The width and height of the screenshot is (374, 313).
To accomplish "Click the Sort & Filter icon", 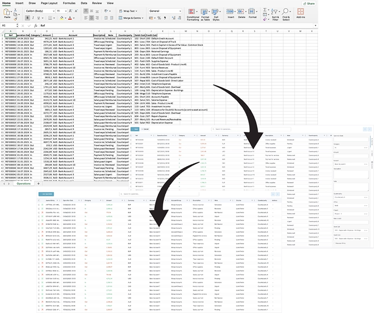I will 275,12.
